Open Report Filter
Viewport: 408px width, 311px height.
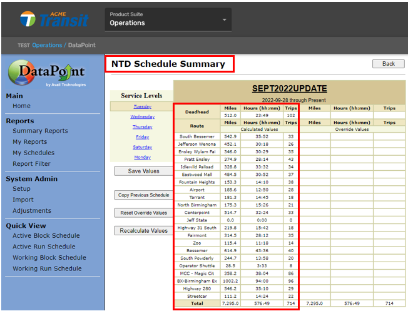pyautogui.click(x=31, y=164)
